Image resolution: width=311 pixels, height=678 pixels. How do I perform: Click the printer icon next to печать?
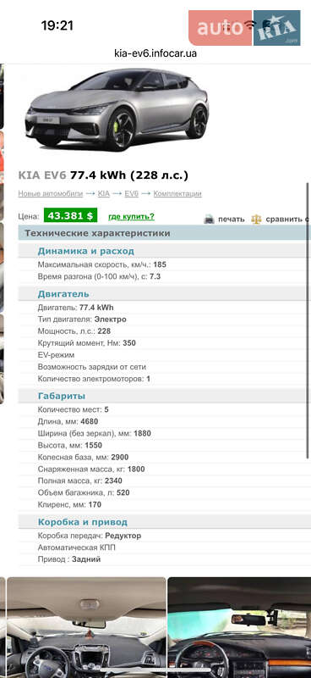pos(209,219)
